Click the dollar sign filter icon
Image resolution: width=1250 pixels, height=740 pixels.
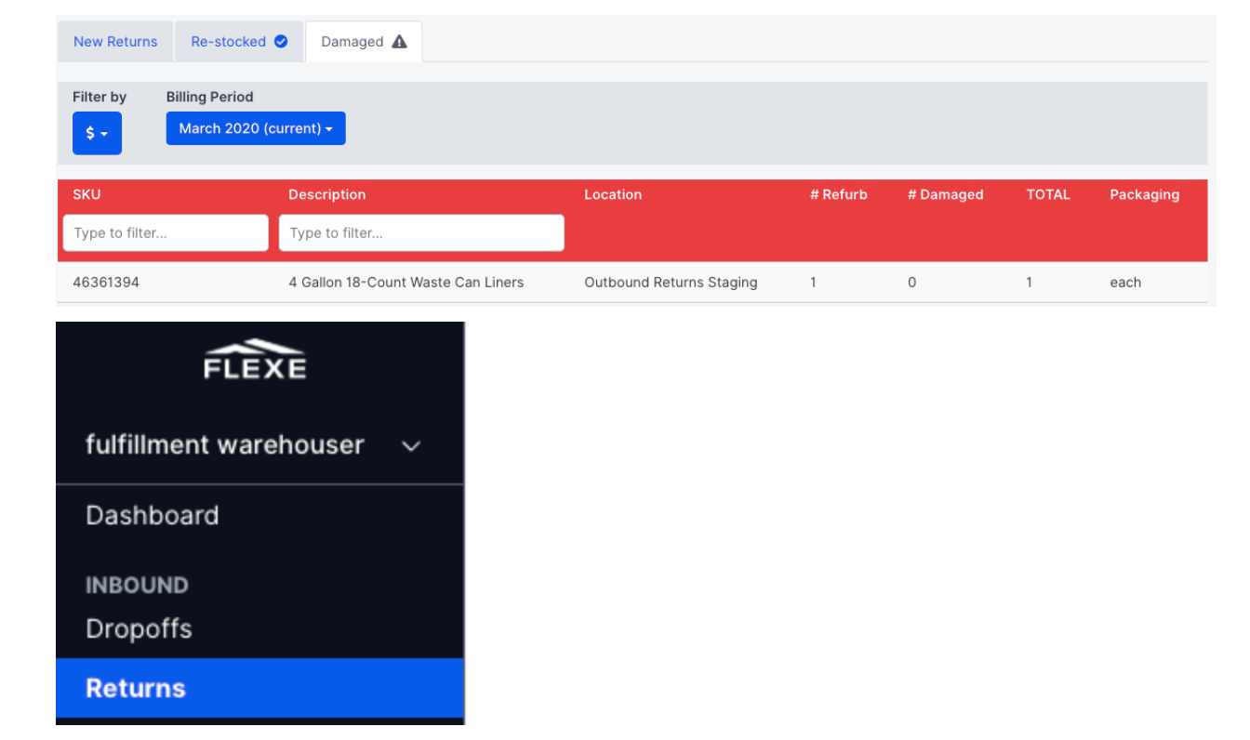91,133
